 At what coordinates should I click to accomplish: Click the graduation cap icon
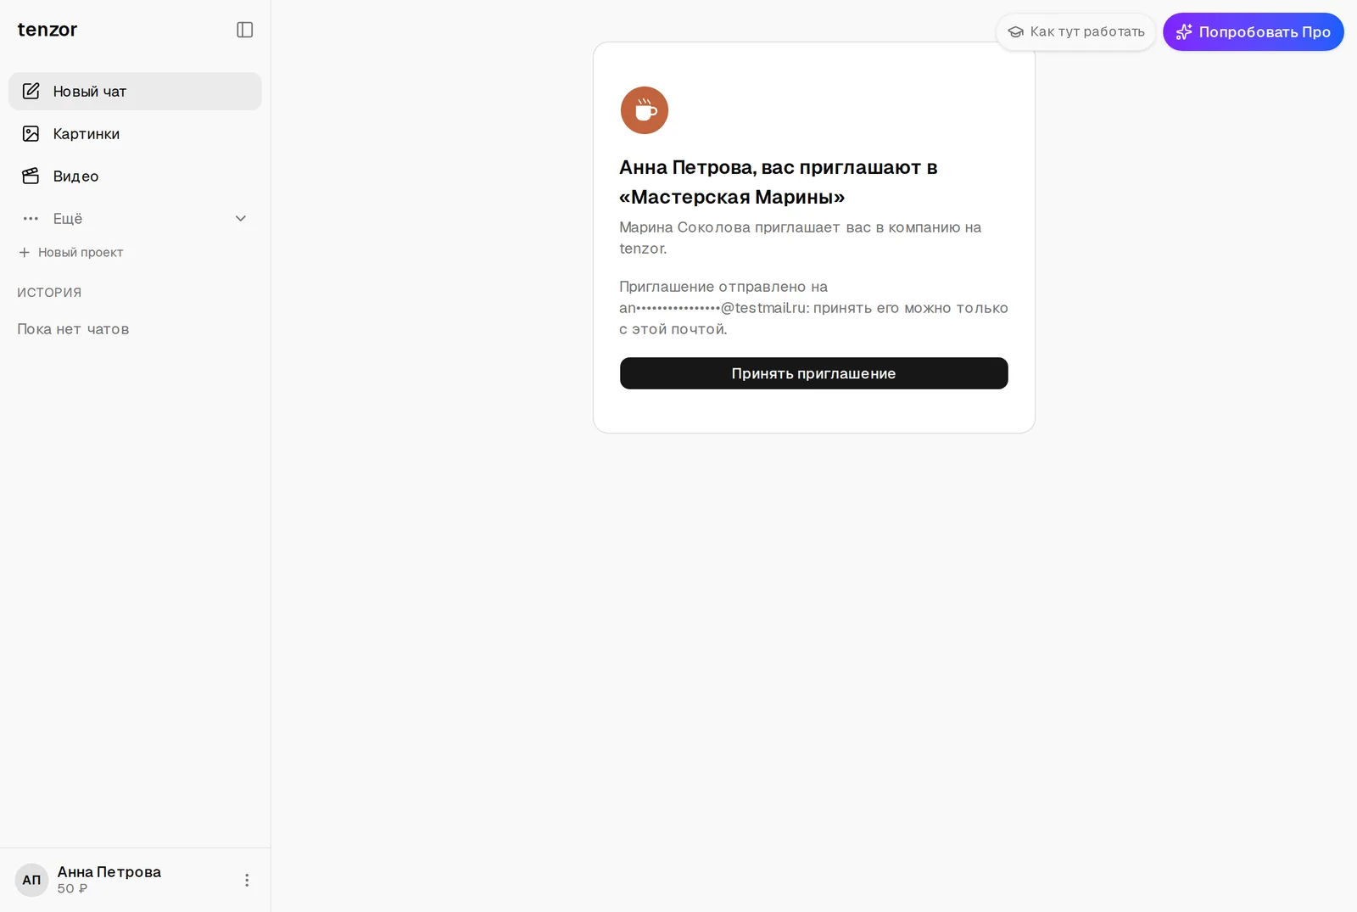(x=1015, y=32)
